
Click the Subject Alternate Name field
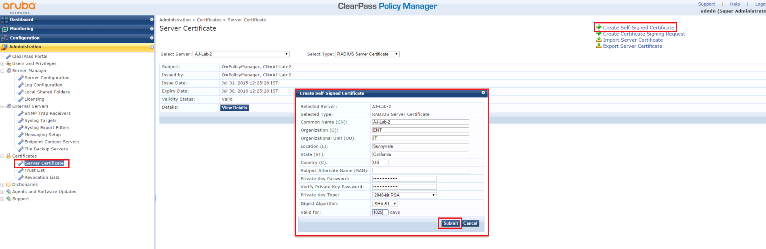coord(420,171)
